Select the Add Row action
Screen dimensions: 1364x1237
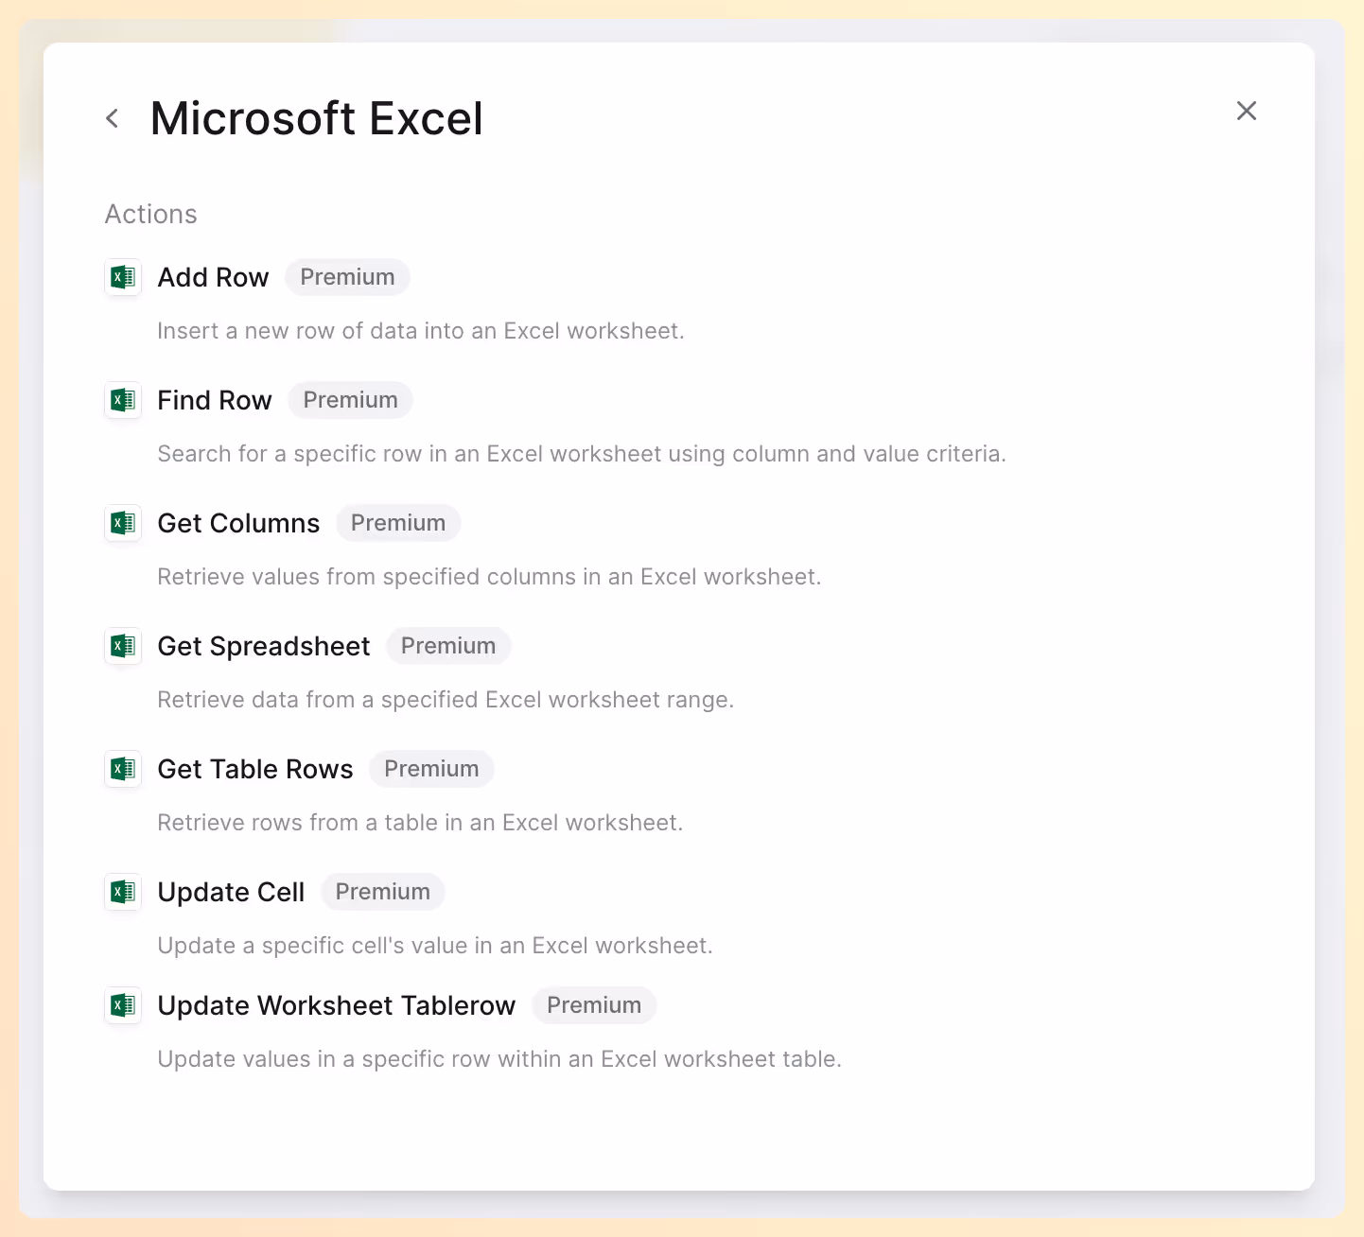coord(213,277)
